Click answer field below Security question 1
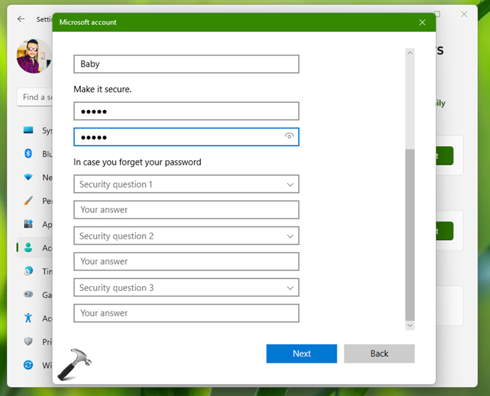This screenshot has height=396, width=490. [x=186, y=210]
